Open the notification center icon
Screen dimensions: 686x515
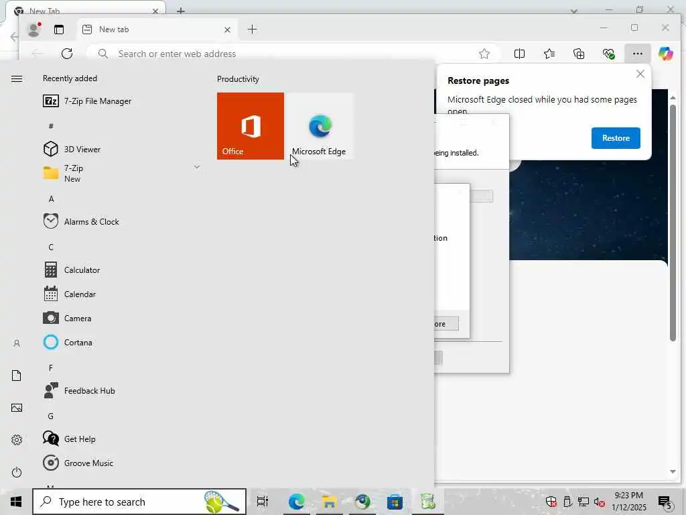click(x=665, y=502)
